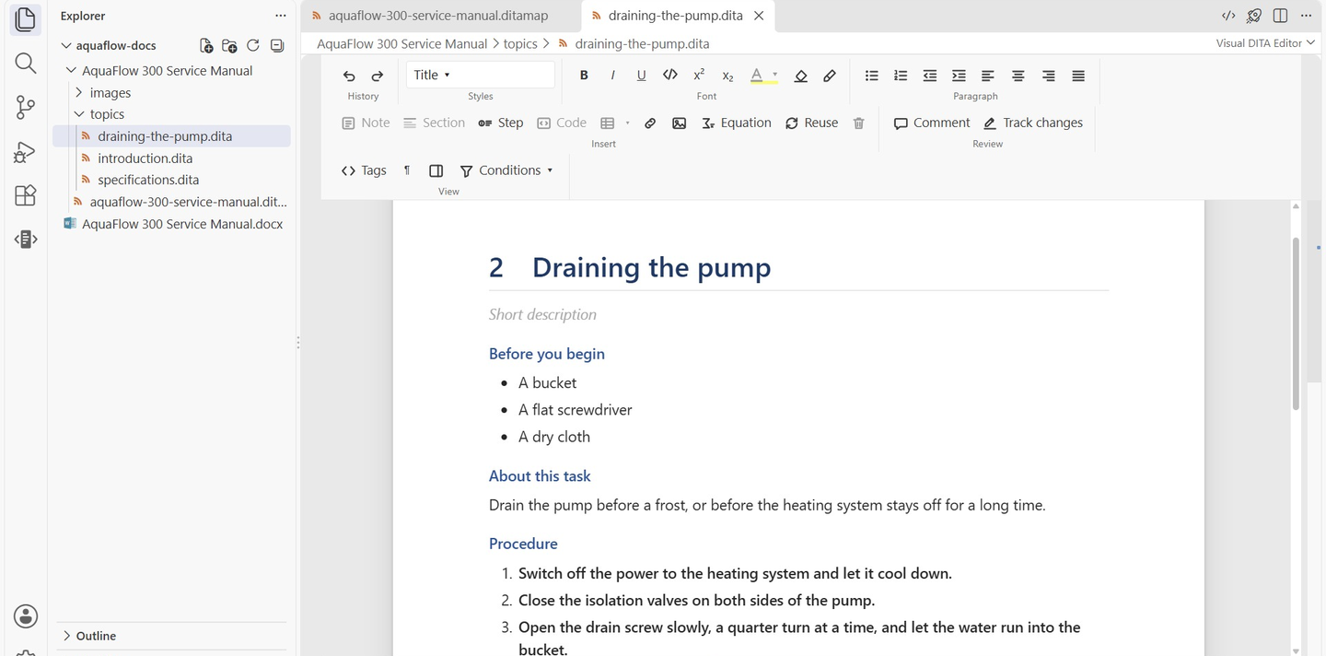Toggle the Tags view

[x=364, y=170]
